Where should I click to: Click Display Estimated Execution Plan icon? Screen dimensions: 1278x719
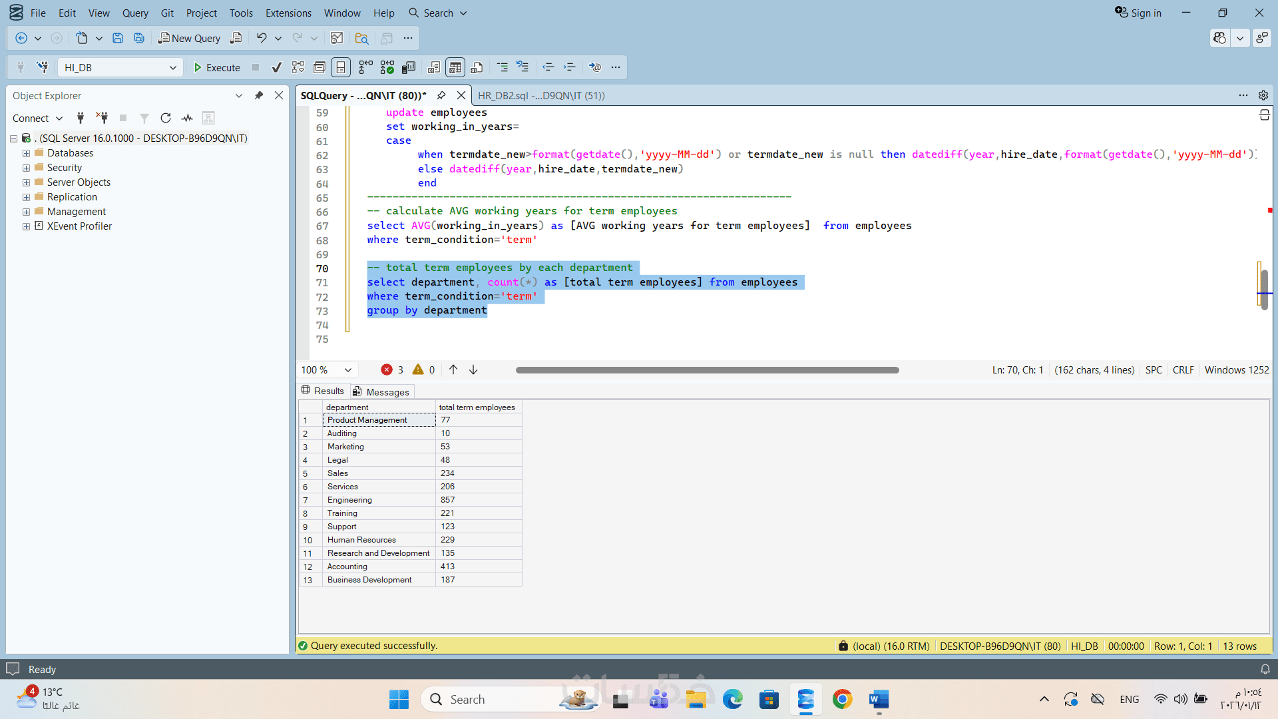click(x=298, y=67)
